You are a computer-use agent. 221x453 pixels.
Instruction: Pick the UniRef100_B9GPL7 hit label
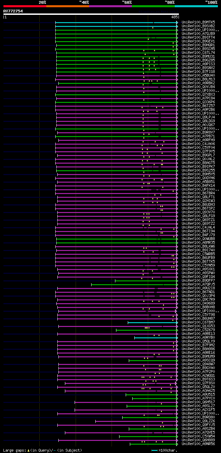198,155
